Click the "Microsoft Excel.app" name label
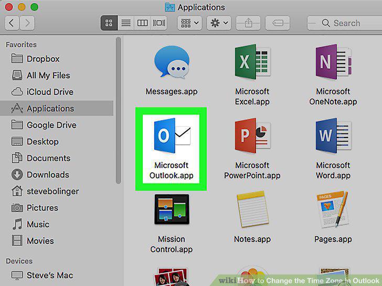Image resolution: width=382 pixels, height=286 pixels. click(252, 97)
